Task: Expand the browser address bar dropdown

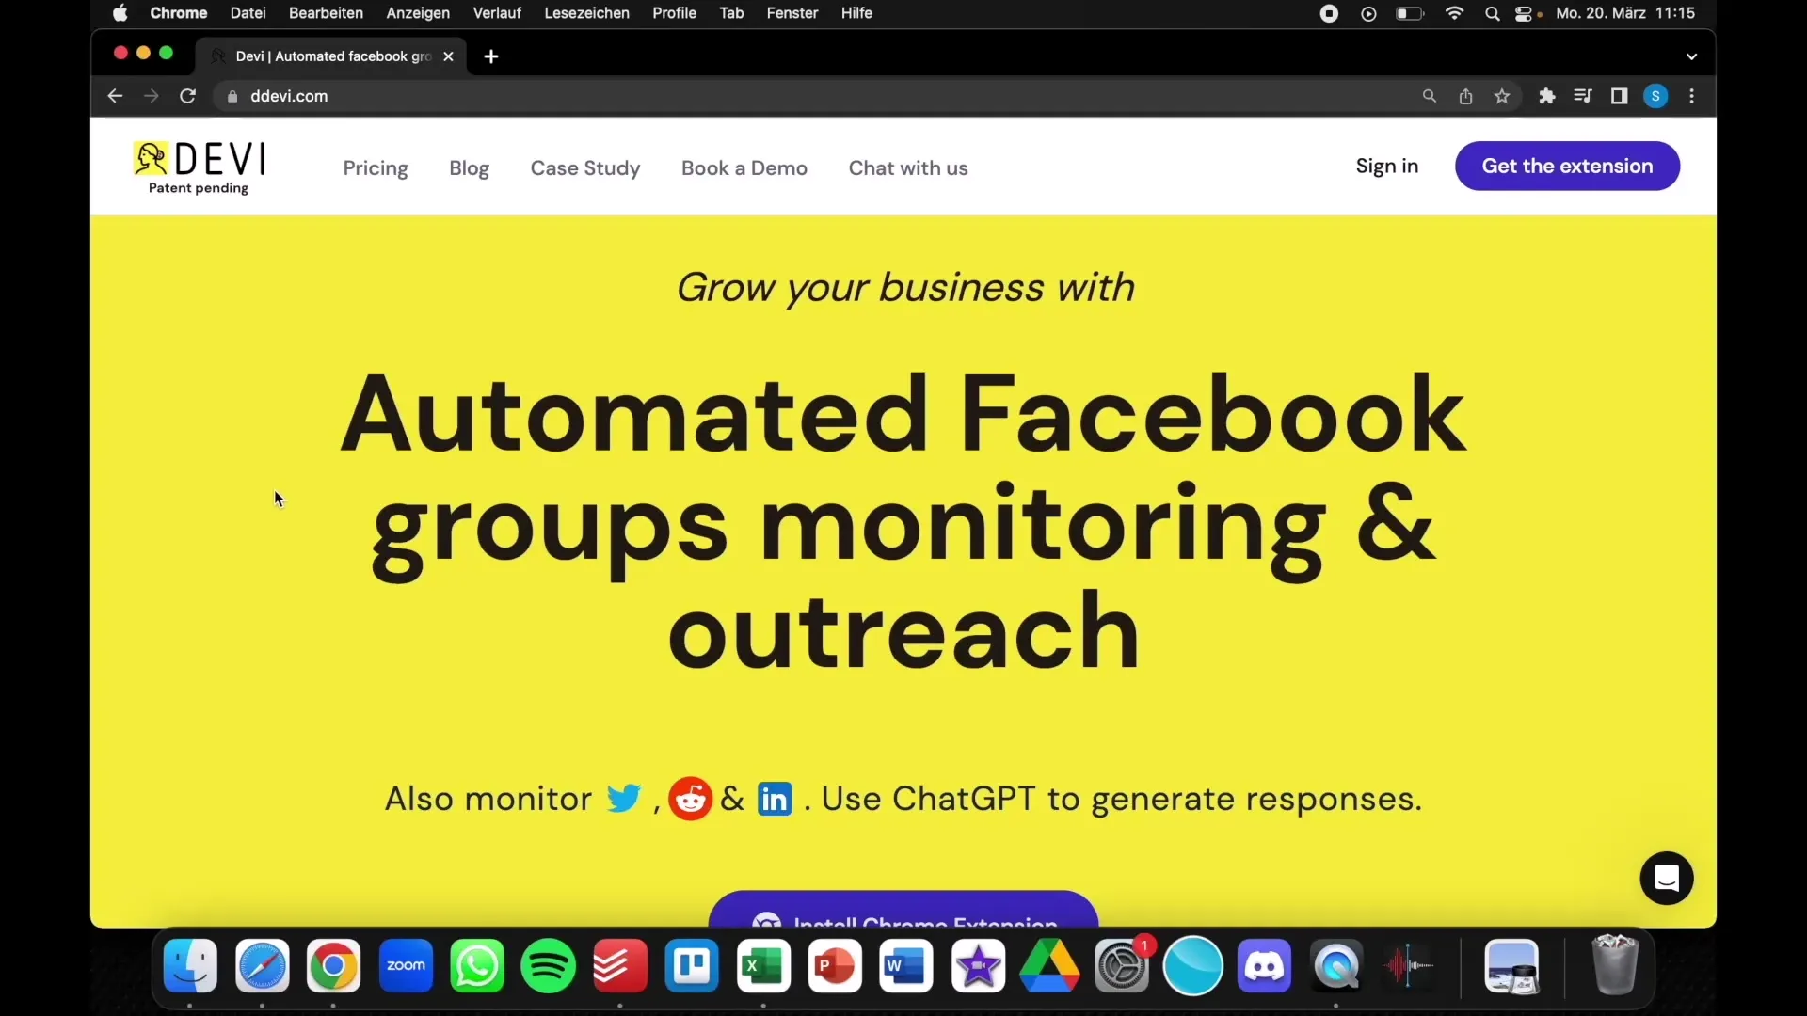Action: coord(1691,56)
